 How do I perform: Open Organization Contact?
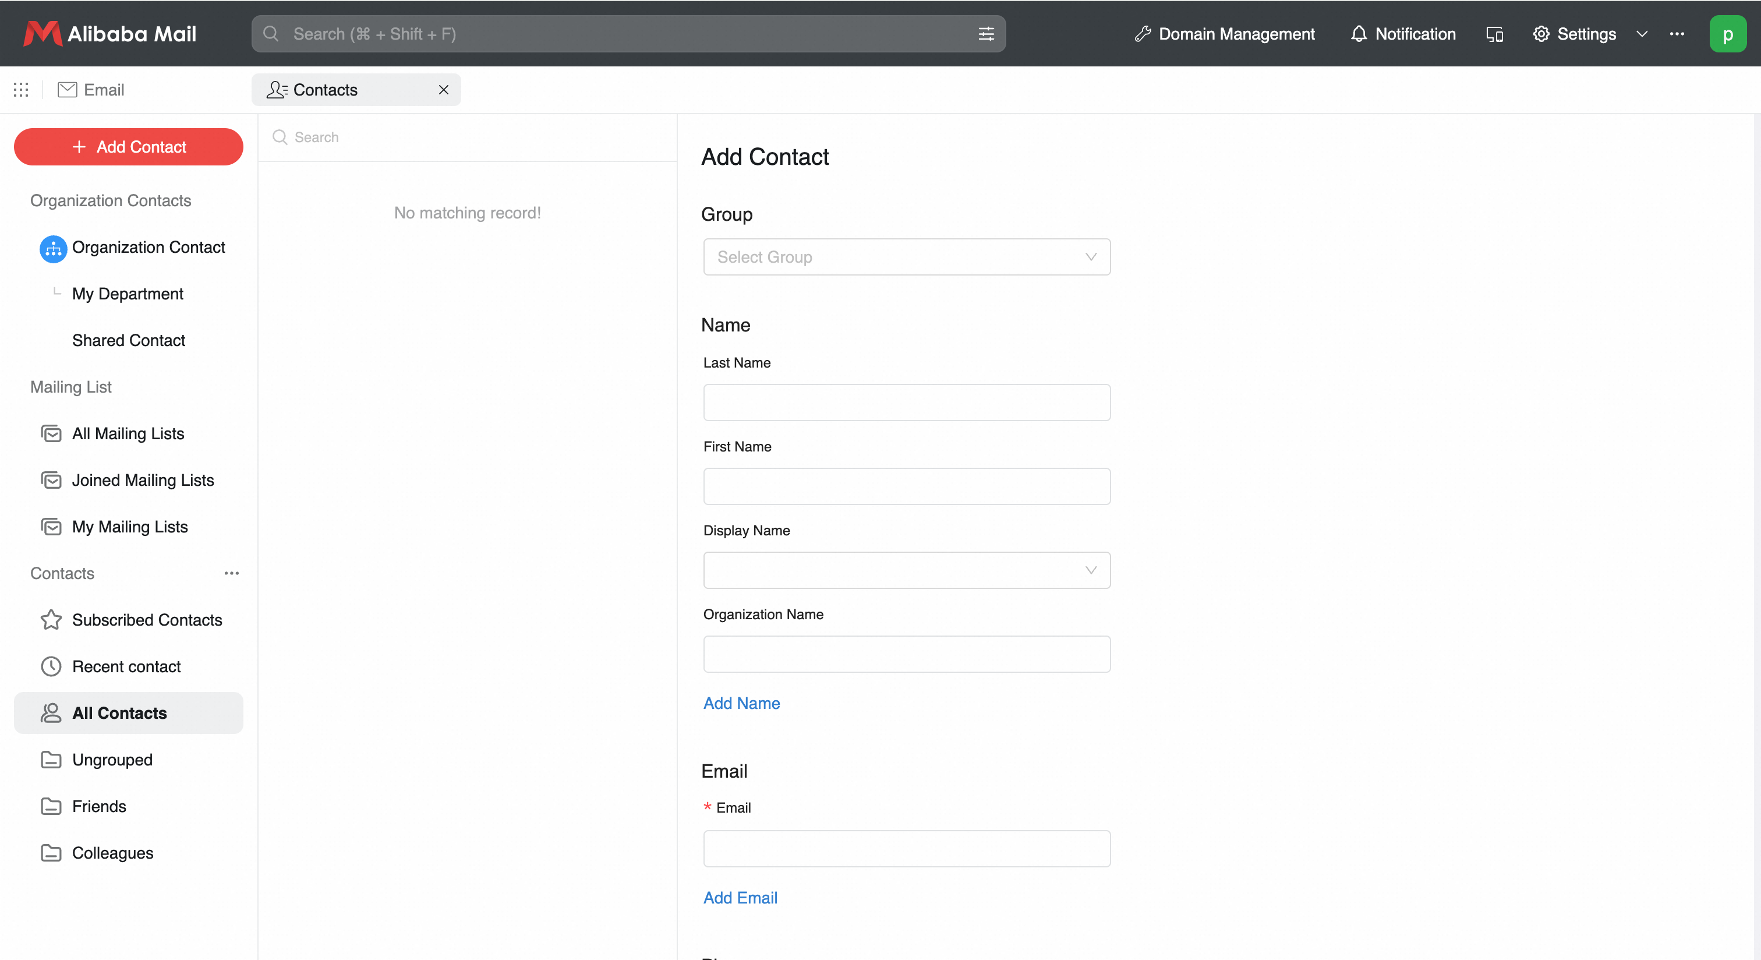point(132,248)
